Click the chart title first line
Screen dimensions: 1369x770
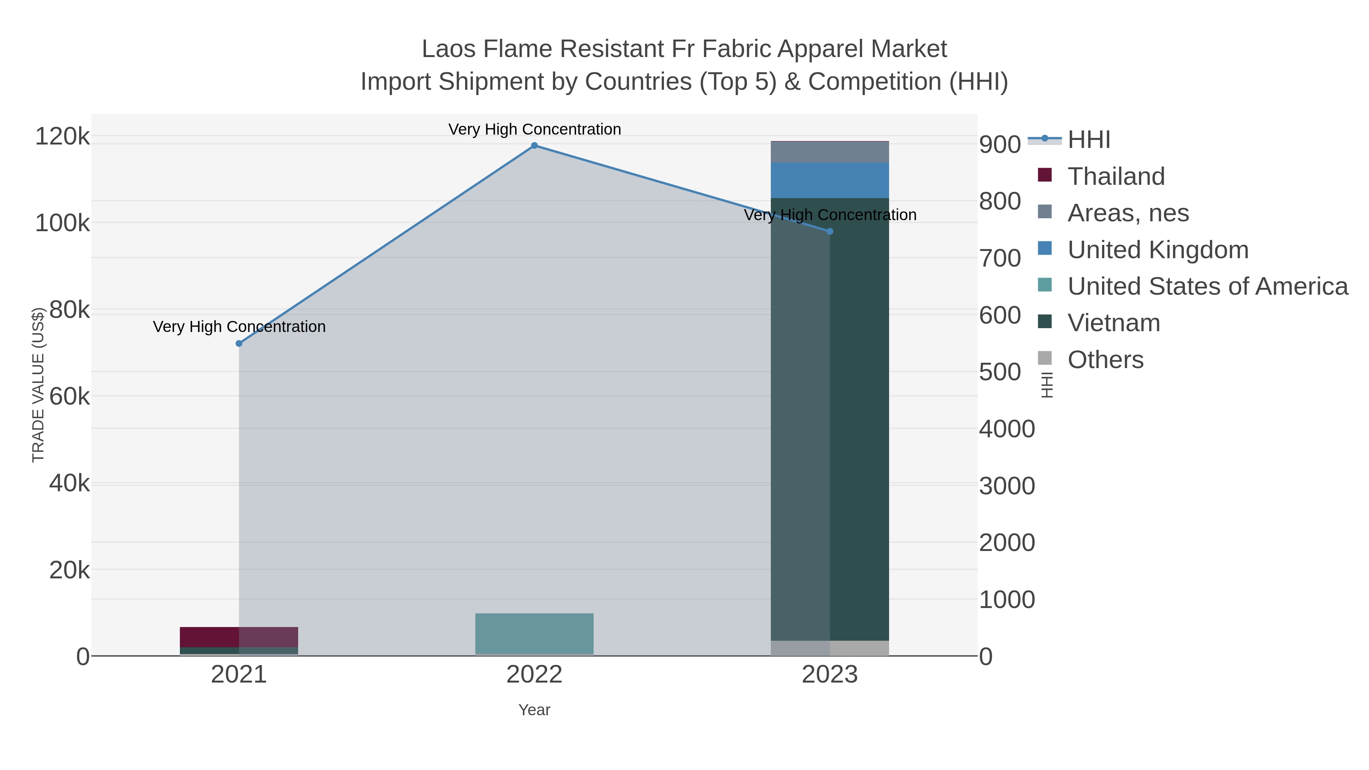684,49
